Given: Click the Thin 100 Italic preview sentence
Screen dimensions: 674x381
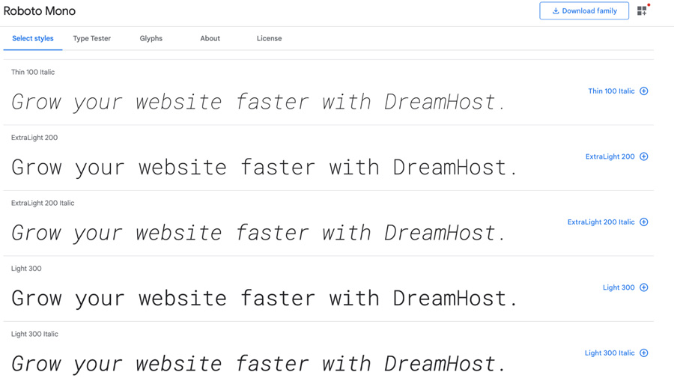Looking at the screenshot, I should click(x=258, y=103).
